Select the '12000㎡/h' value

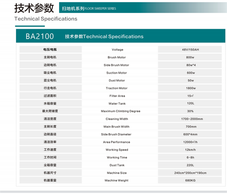pos(190,142)
